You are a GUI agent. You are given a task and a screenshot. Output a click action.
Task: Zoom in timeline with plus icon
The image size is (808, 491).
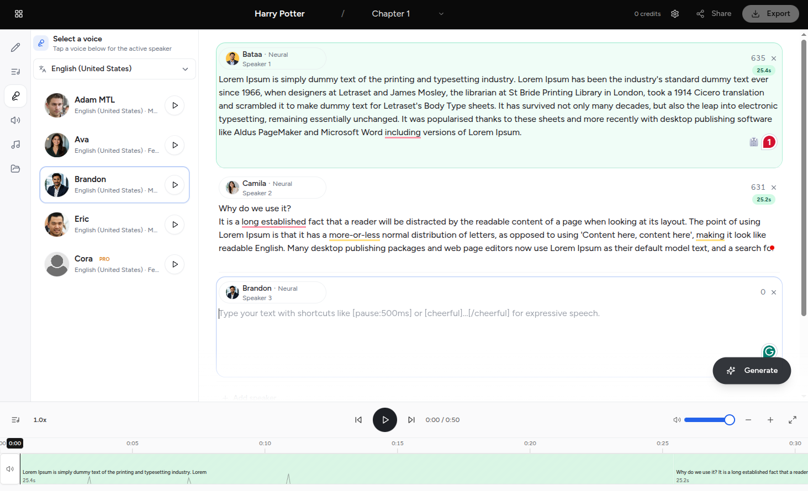point(770,420)
